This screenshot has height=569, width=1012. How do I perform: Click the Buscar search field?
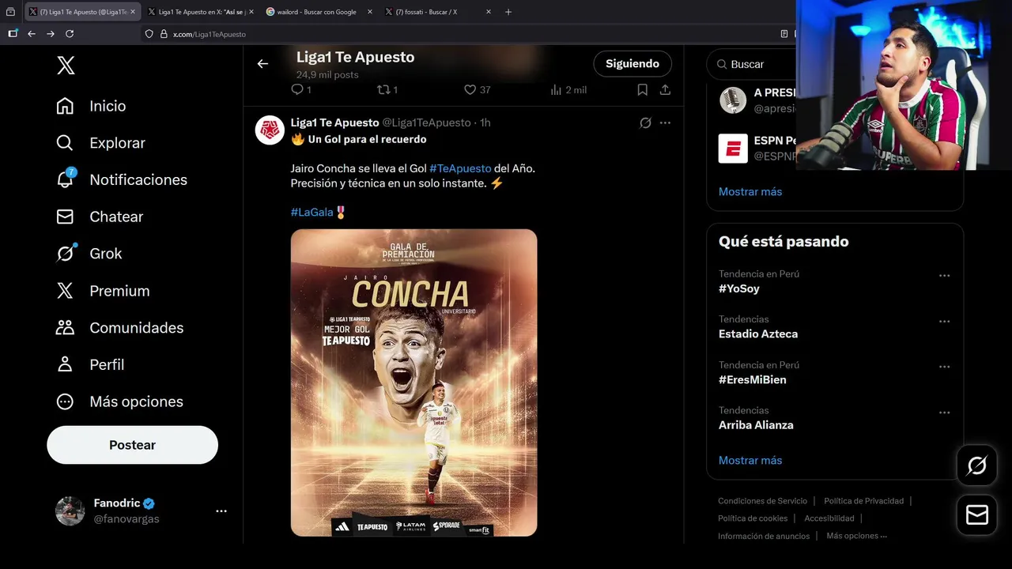pos(751,64)
